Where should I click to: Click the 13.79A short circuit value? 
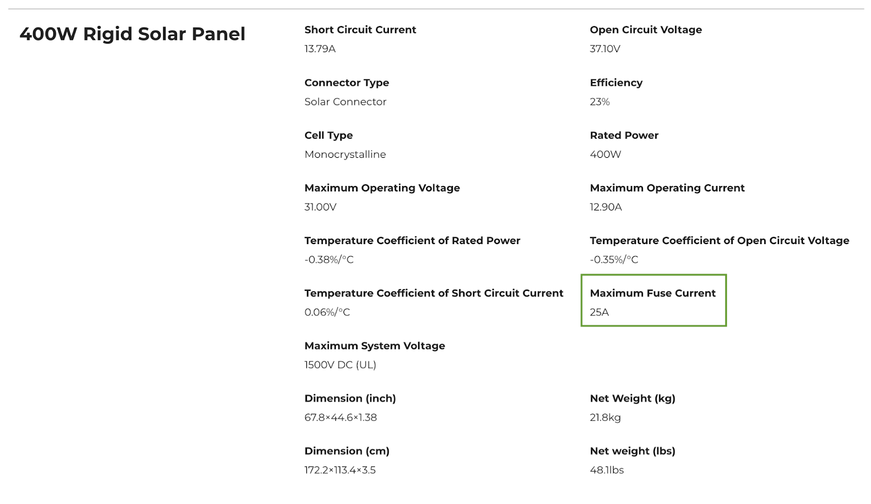(320, 49)
